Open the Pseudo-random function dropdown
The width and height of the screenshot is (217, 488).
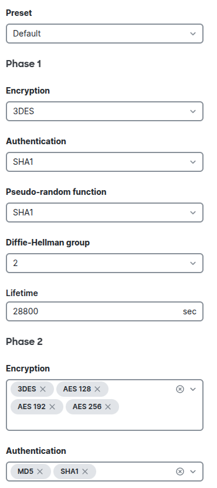(104, 213)
